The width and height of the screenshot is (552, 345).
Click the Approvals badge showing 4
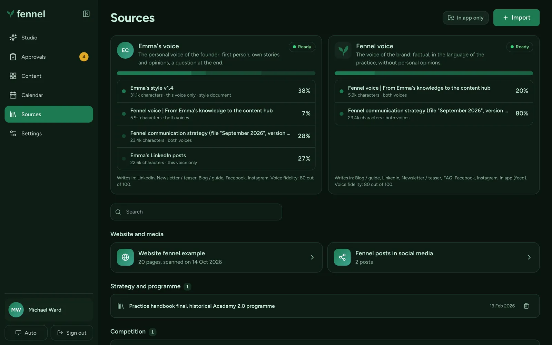pos(84,57)
